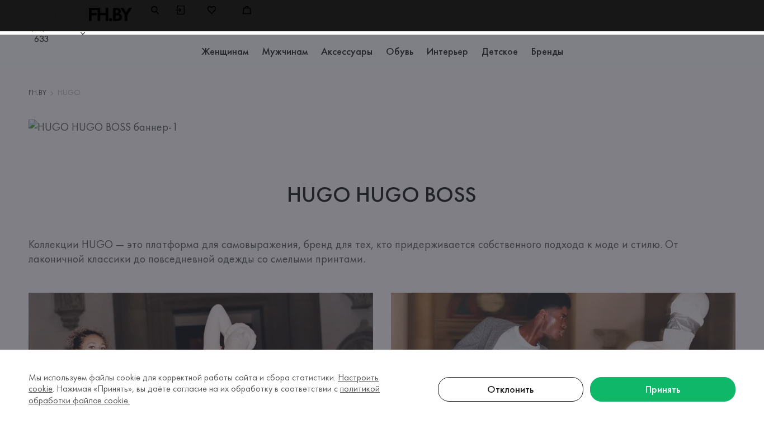The image size is (764, 429).
Task: Click the HUGO breadcrumb item
Action: (x=69, y=93)
